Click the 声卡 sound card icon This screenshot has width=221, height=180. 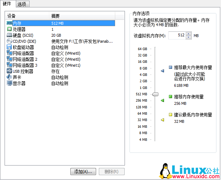[x=10, y=77]
